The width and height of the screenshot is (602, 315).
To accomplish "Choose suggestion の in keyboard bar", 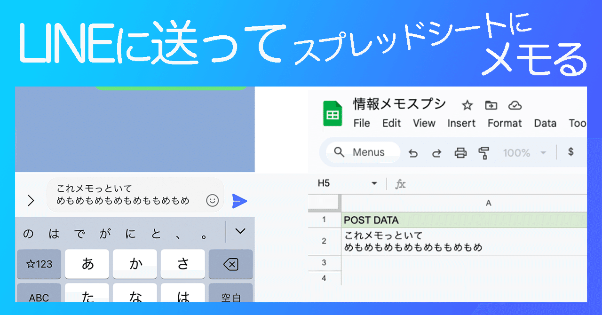I will (28, 233).
